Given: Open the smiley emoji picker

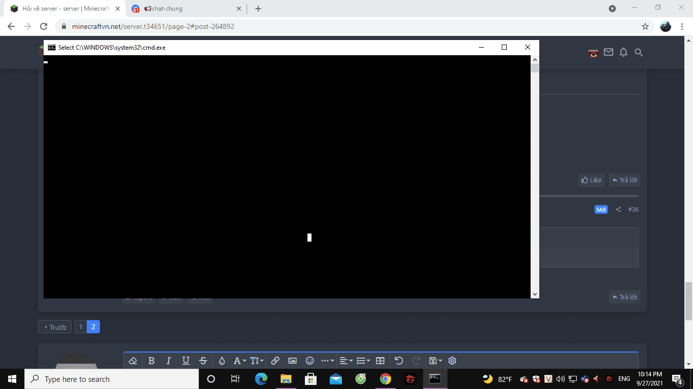Looking at the screenshot, I should pyautogui.click(x=309, y=361).
